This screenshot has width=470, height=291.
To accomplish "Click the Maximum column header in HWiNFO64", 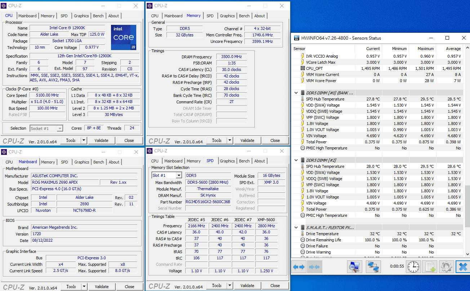I will coord(422,49).
